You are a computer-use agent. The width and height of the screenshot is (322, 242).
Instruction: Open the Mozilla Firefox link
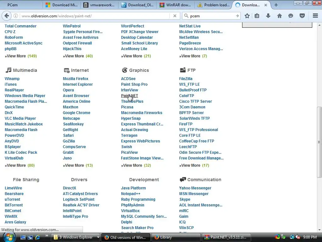pos(75,78)
